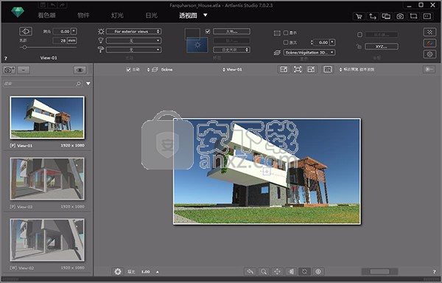Click the mm unit button
Image resolution: width=442 pixels, height=283 pixels.
[72, 41]
